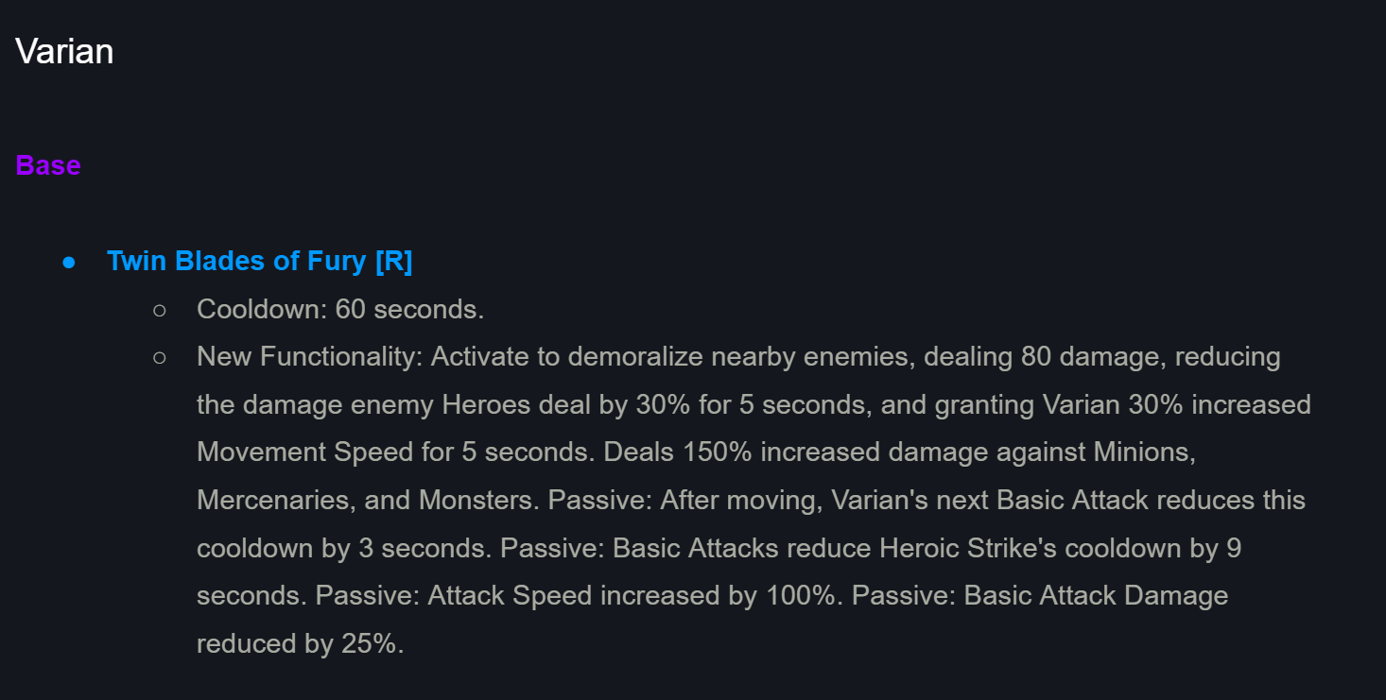Click 'Attack Speed increased by 100%' text

click(632, 596)
